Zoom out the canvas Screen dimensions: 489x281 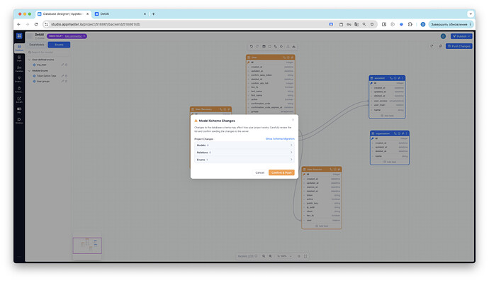pyautogui.click(x=264, y=256)
